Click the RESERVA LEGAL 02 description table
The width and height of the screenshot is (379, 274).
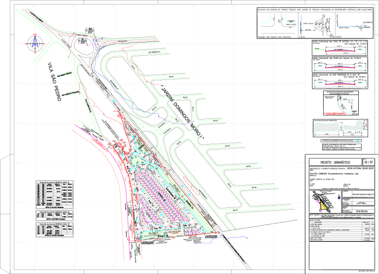pyautogui.click(x=54, y=215)
